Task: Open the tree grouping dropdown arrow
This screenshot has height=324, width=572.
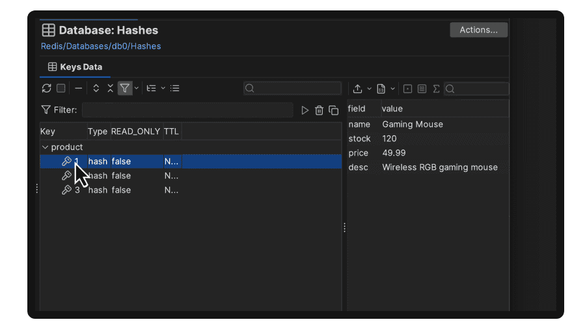Action: tap(163, 88)
